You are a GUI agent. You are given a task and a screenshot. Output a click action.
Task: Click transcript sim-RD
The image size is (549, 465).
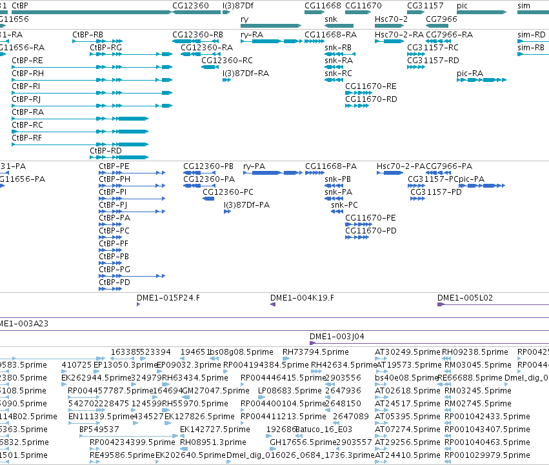(533, 41)
